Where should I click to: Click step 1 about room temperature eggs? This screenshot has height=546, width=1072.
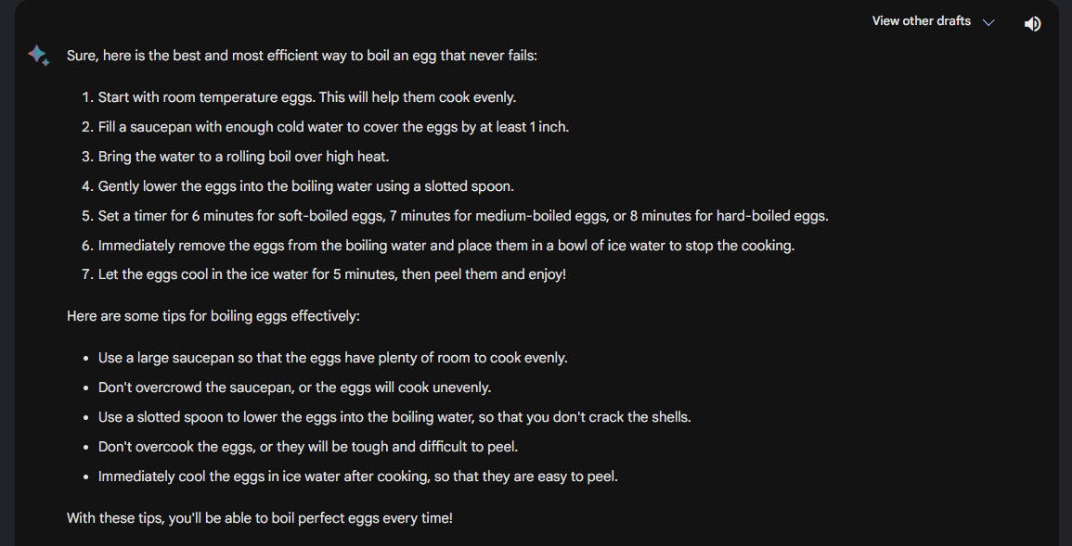[x=306, y=97]
